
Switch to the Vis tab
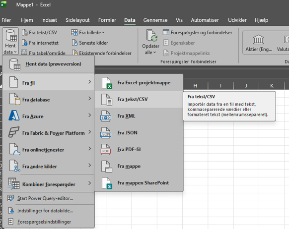(179, 20)
